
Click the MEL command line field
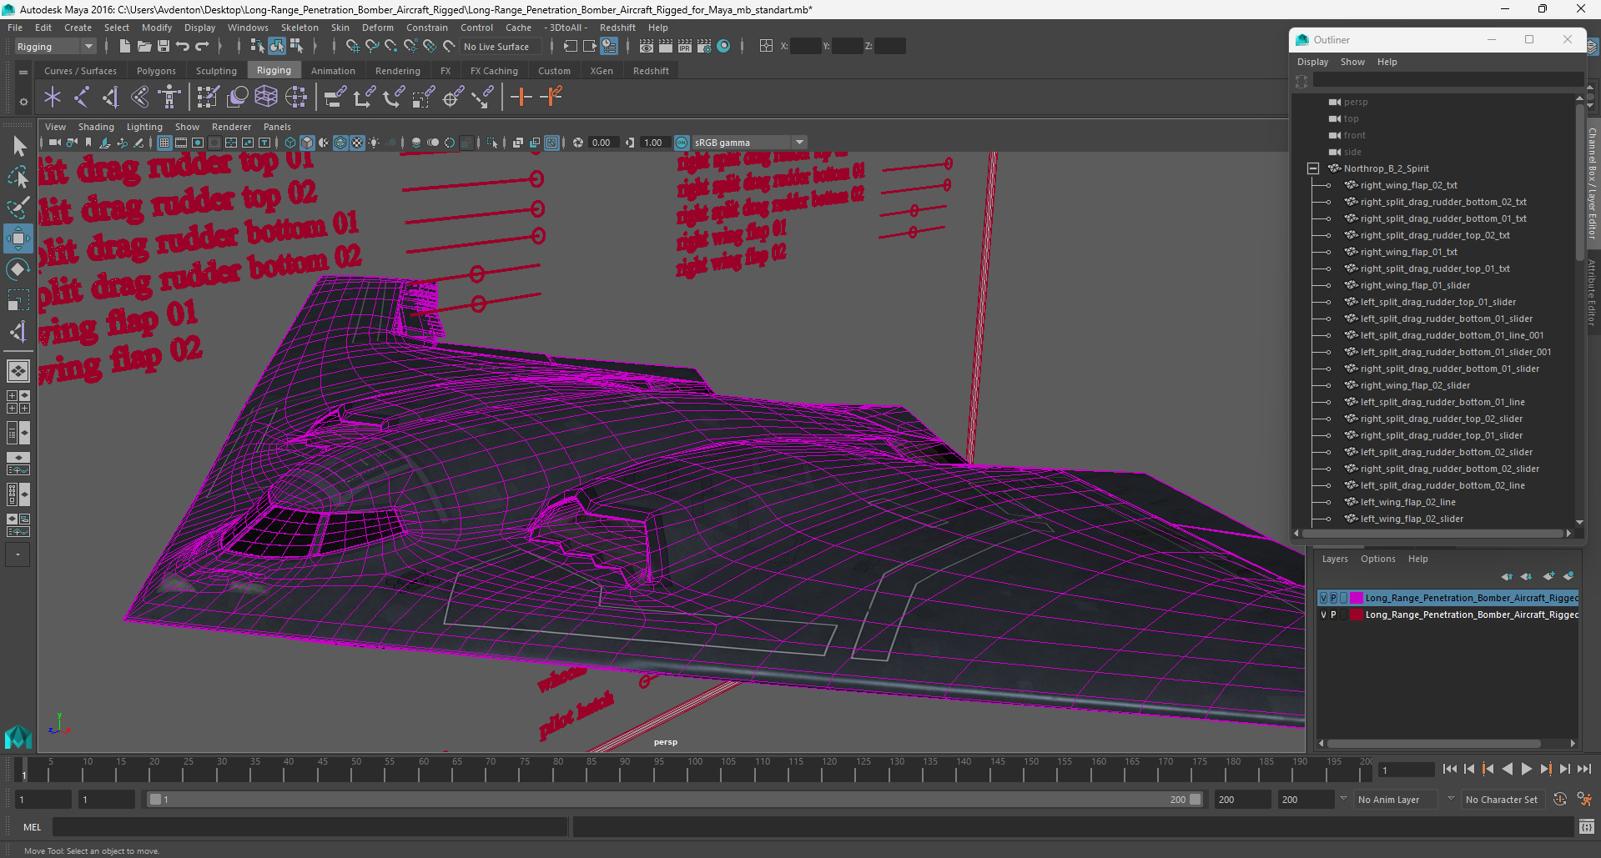[310, 827]
